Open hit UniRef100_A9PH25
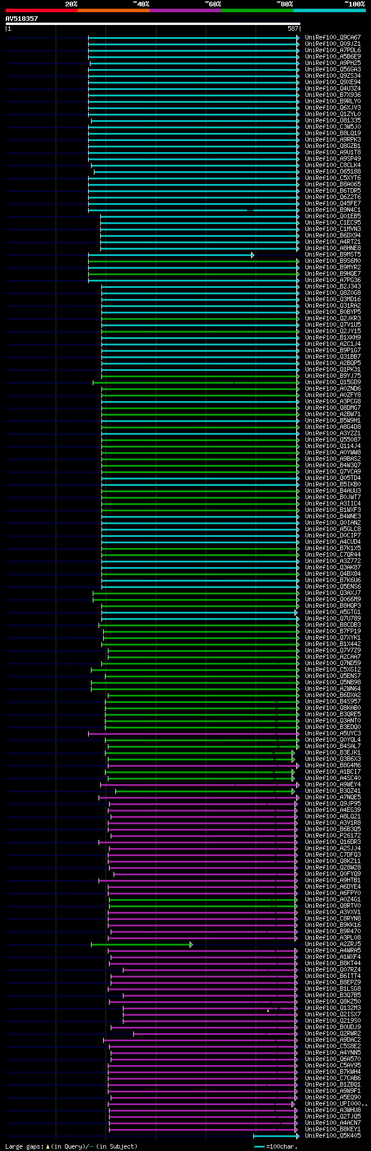371x1151 pixels. click(x=333, y=63)
